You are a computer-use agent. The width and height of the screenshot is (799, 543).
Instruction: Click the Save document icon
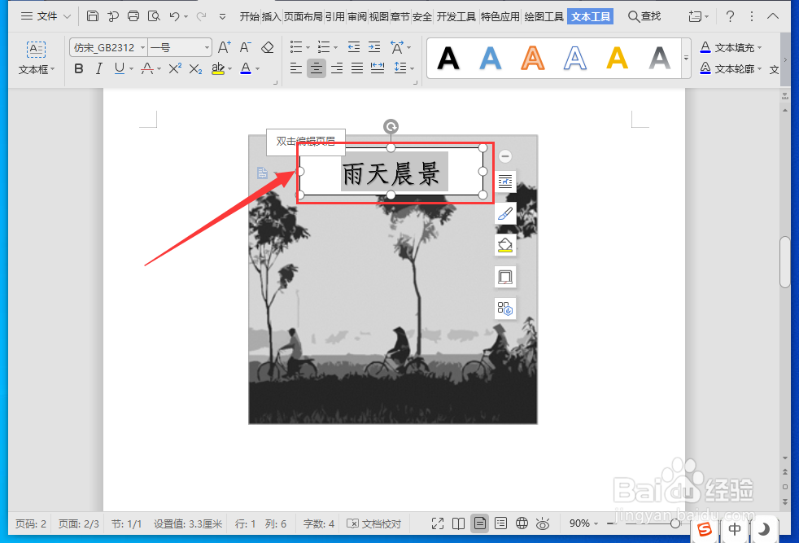[x=92, y=16]
